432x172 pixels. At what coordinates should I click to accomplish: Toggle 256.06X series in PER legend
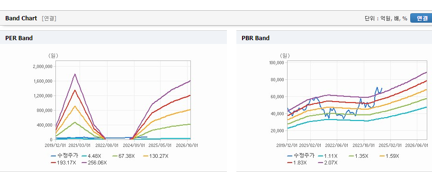(x=95, y=163)
